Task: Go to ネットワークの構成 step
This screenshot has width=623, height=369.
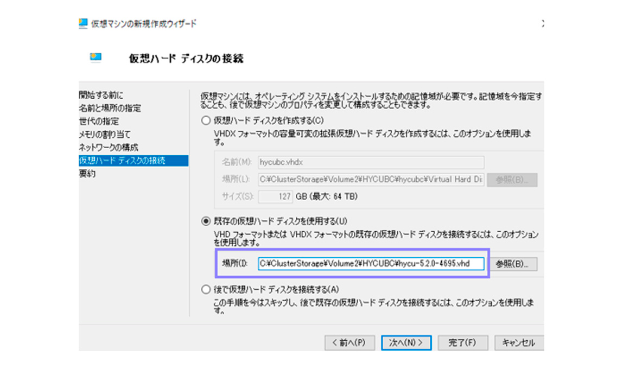Action: tap(109, 147)
